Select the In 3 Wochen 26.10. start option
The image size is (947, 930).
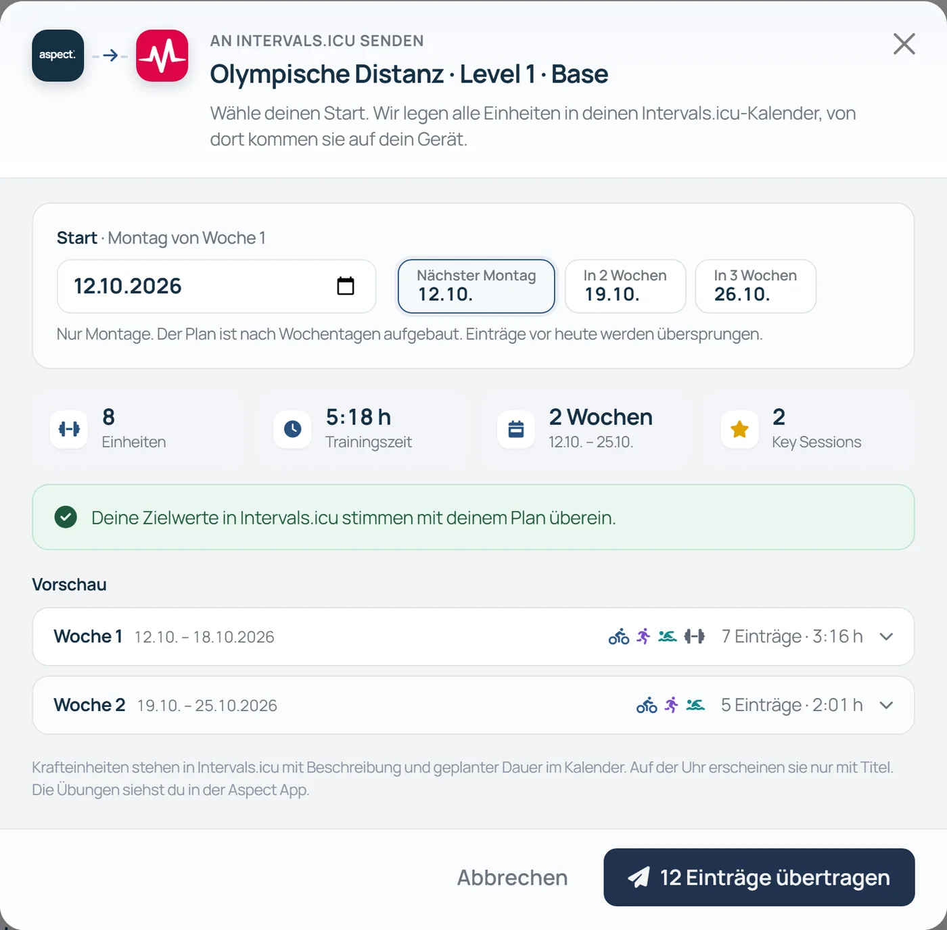click(756, 287)
